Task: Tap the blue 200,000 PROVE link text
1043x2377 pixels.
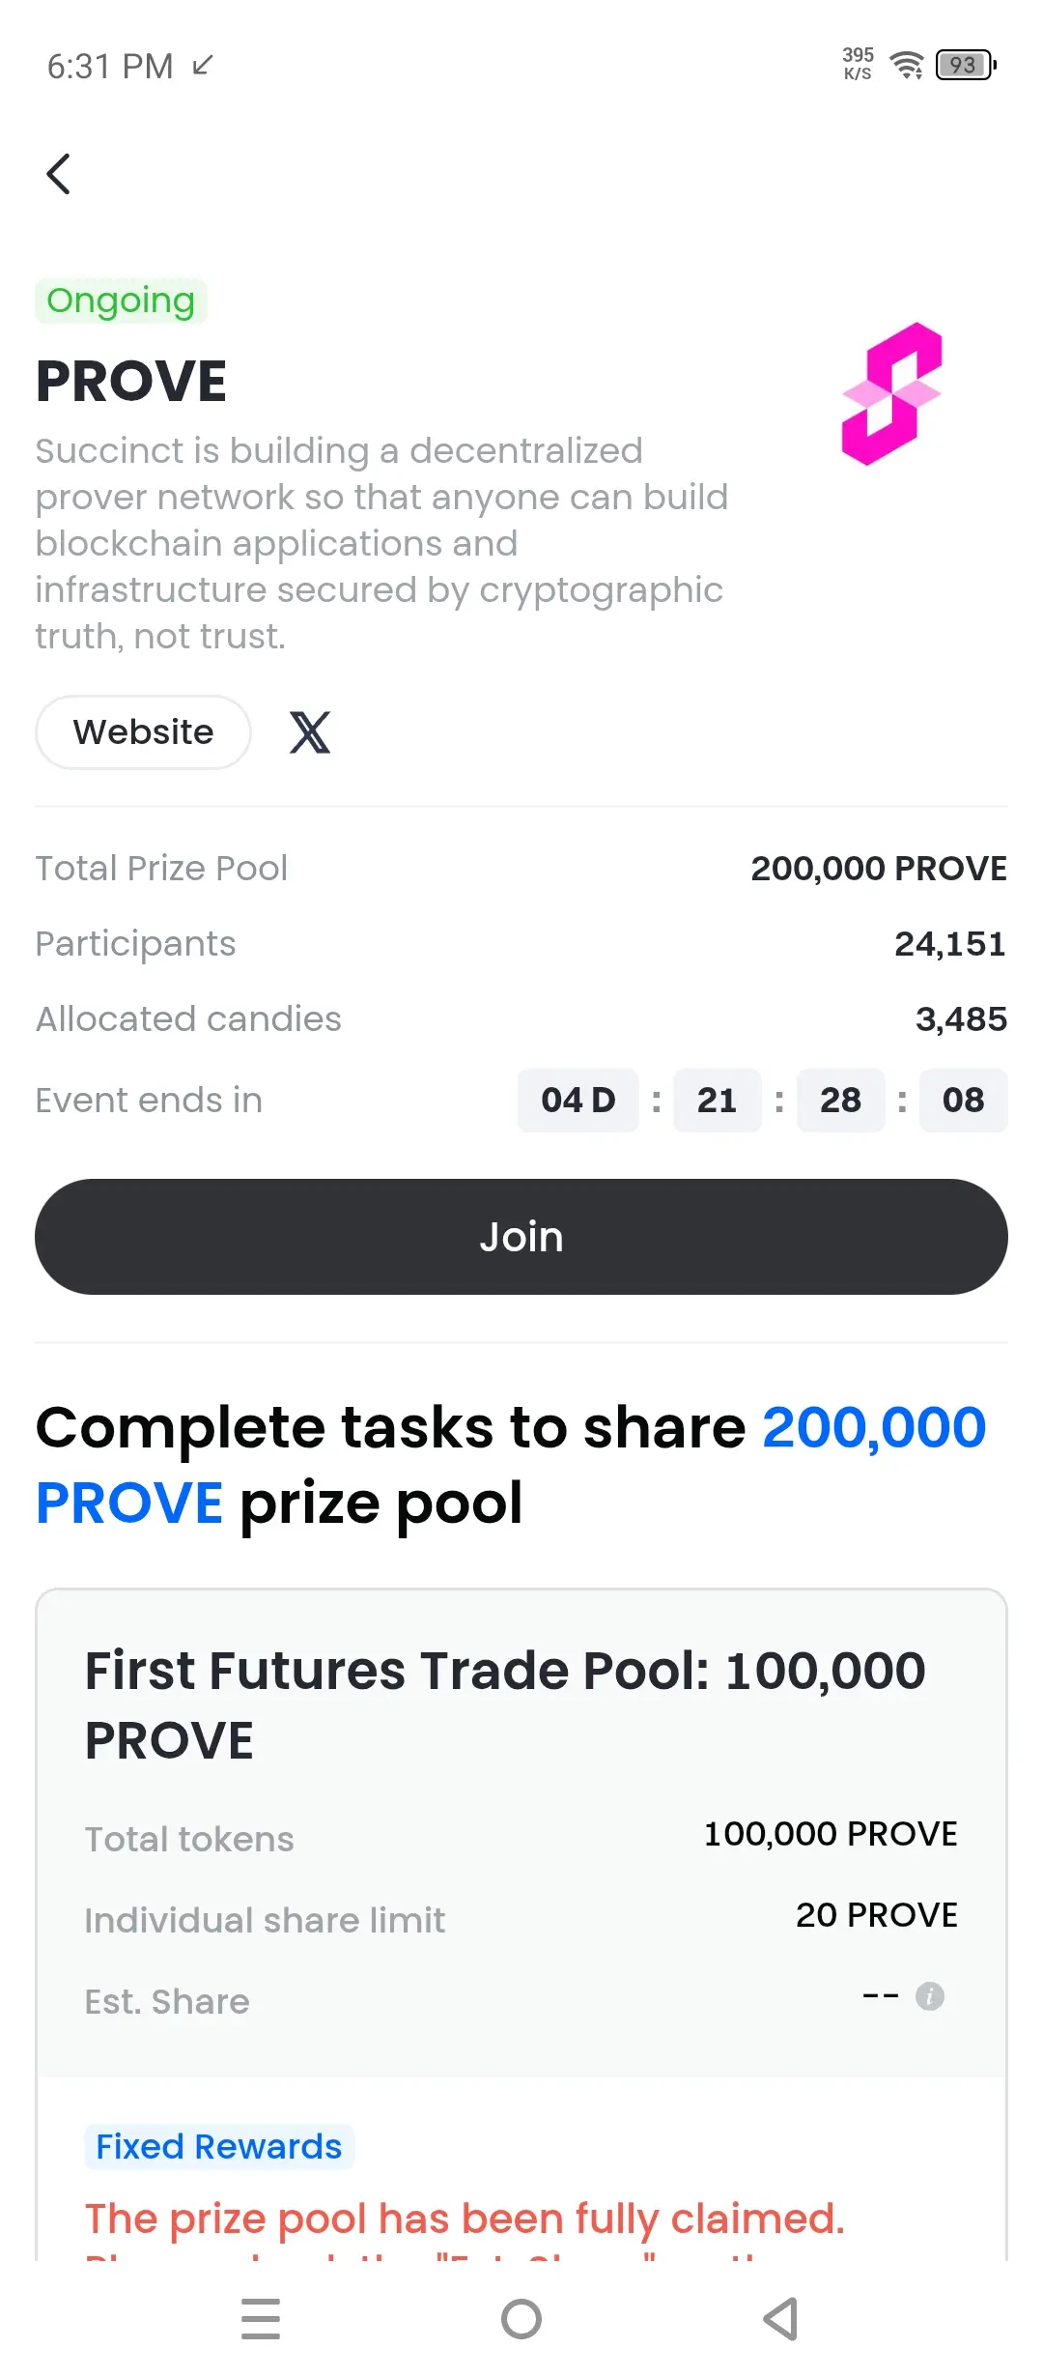Action: pos(511,1465)
